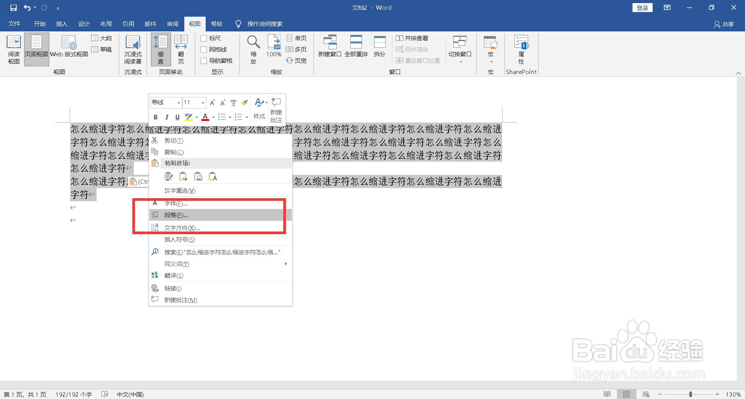
Task: Open the Immersive Reader
Action: pos(133,50)
